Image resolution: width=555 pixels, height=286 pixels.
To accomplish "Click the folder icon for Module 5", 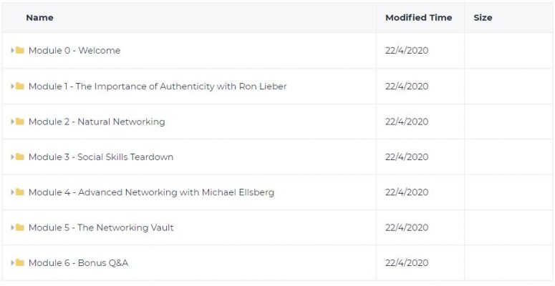I will click(20, 227).
